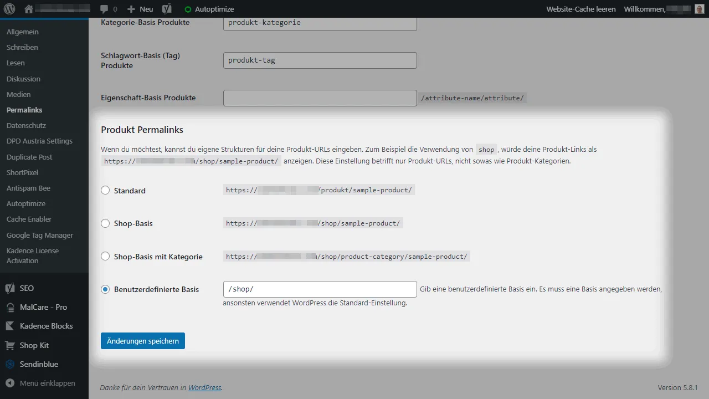Click Eigenschaft-Basis Produkte input field
This screenshot has height=399, width=709.
[320, 98]
